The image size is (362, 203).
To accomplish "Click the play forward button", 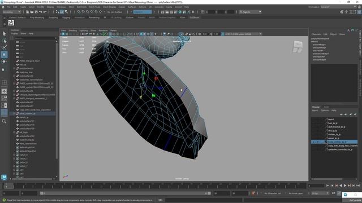I will (345, 186).
